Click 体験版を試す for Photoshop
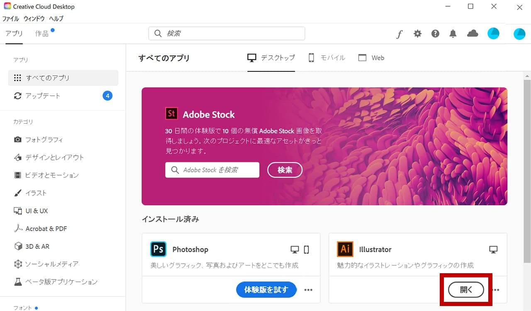Image resolution: width=531 pixels, height=311 pixels. (x=266, y=290)
